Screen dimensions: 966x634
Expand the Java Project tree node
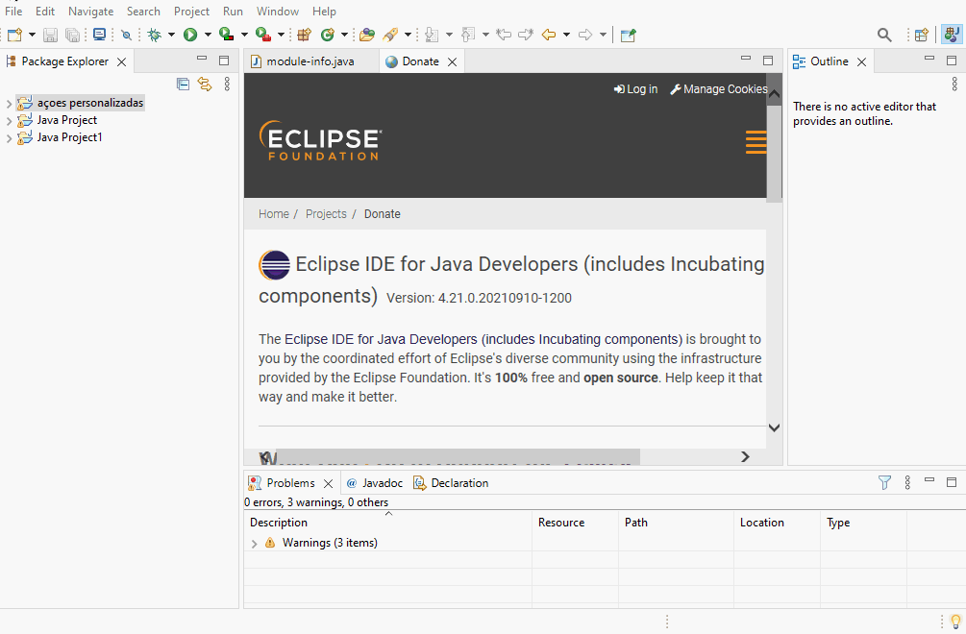[x=9, y=121]
